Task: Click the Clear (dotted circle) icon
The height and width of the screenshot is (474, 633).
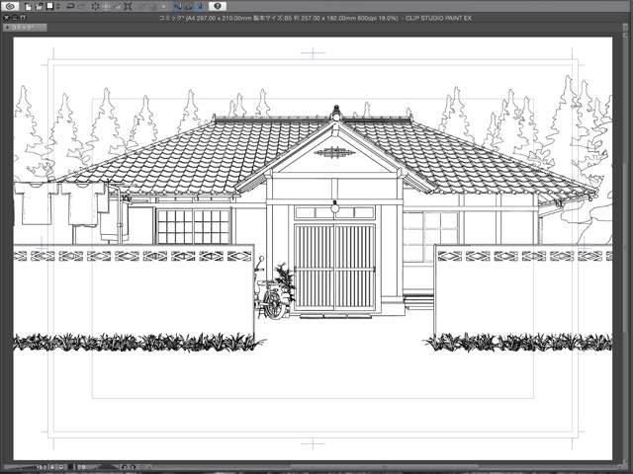Action: (95, 7)
